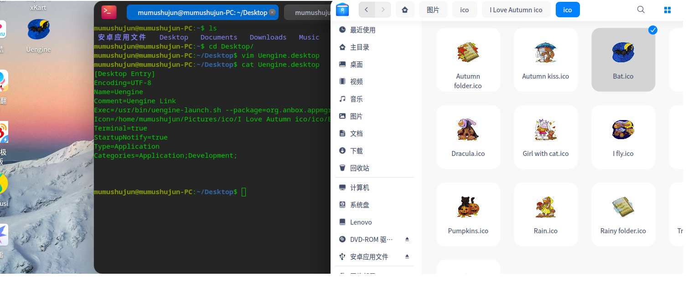Open the 图片 breadcrumb
The height and width of the screenshot is (281, 693).
433,10
